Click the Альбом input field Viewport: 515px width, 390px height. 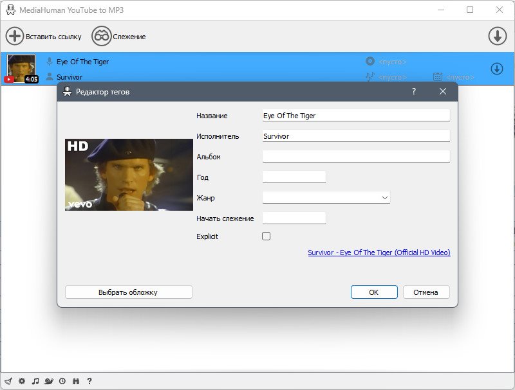(356, 157)
